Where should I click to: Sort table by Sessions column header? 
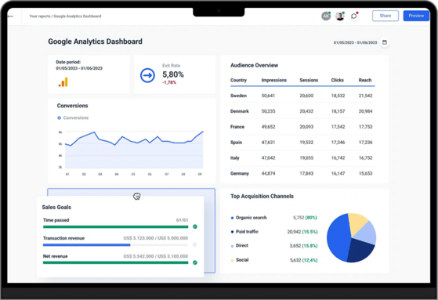[309, 80]
